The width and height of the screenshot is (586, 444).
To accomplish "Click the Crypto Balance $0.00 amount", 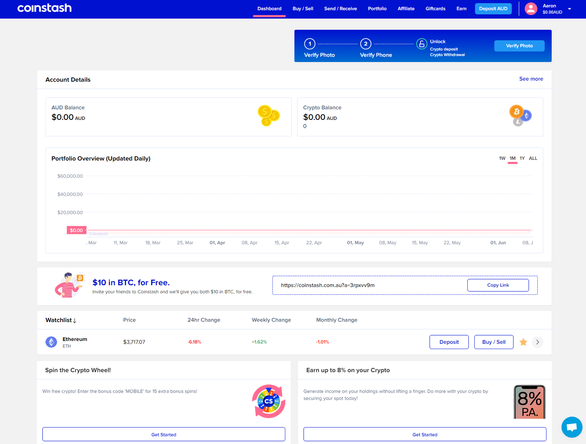I will tap(320, 117).
